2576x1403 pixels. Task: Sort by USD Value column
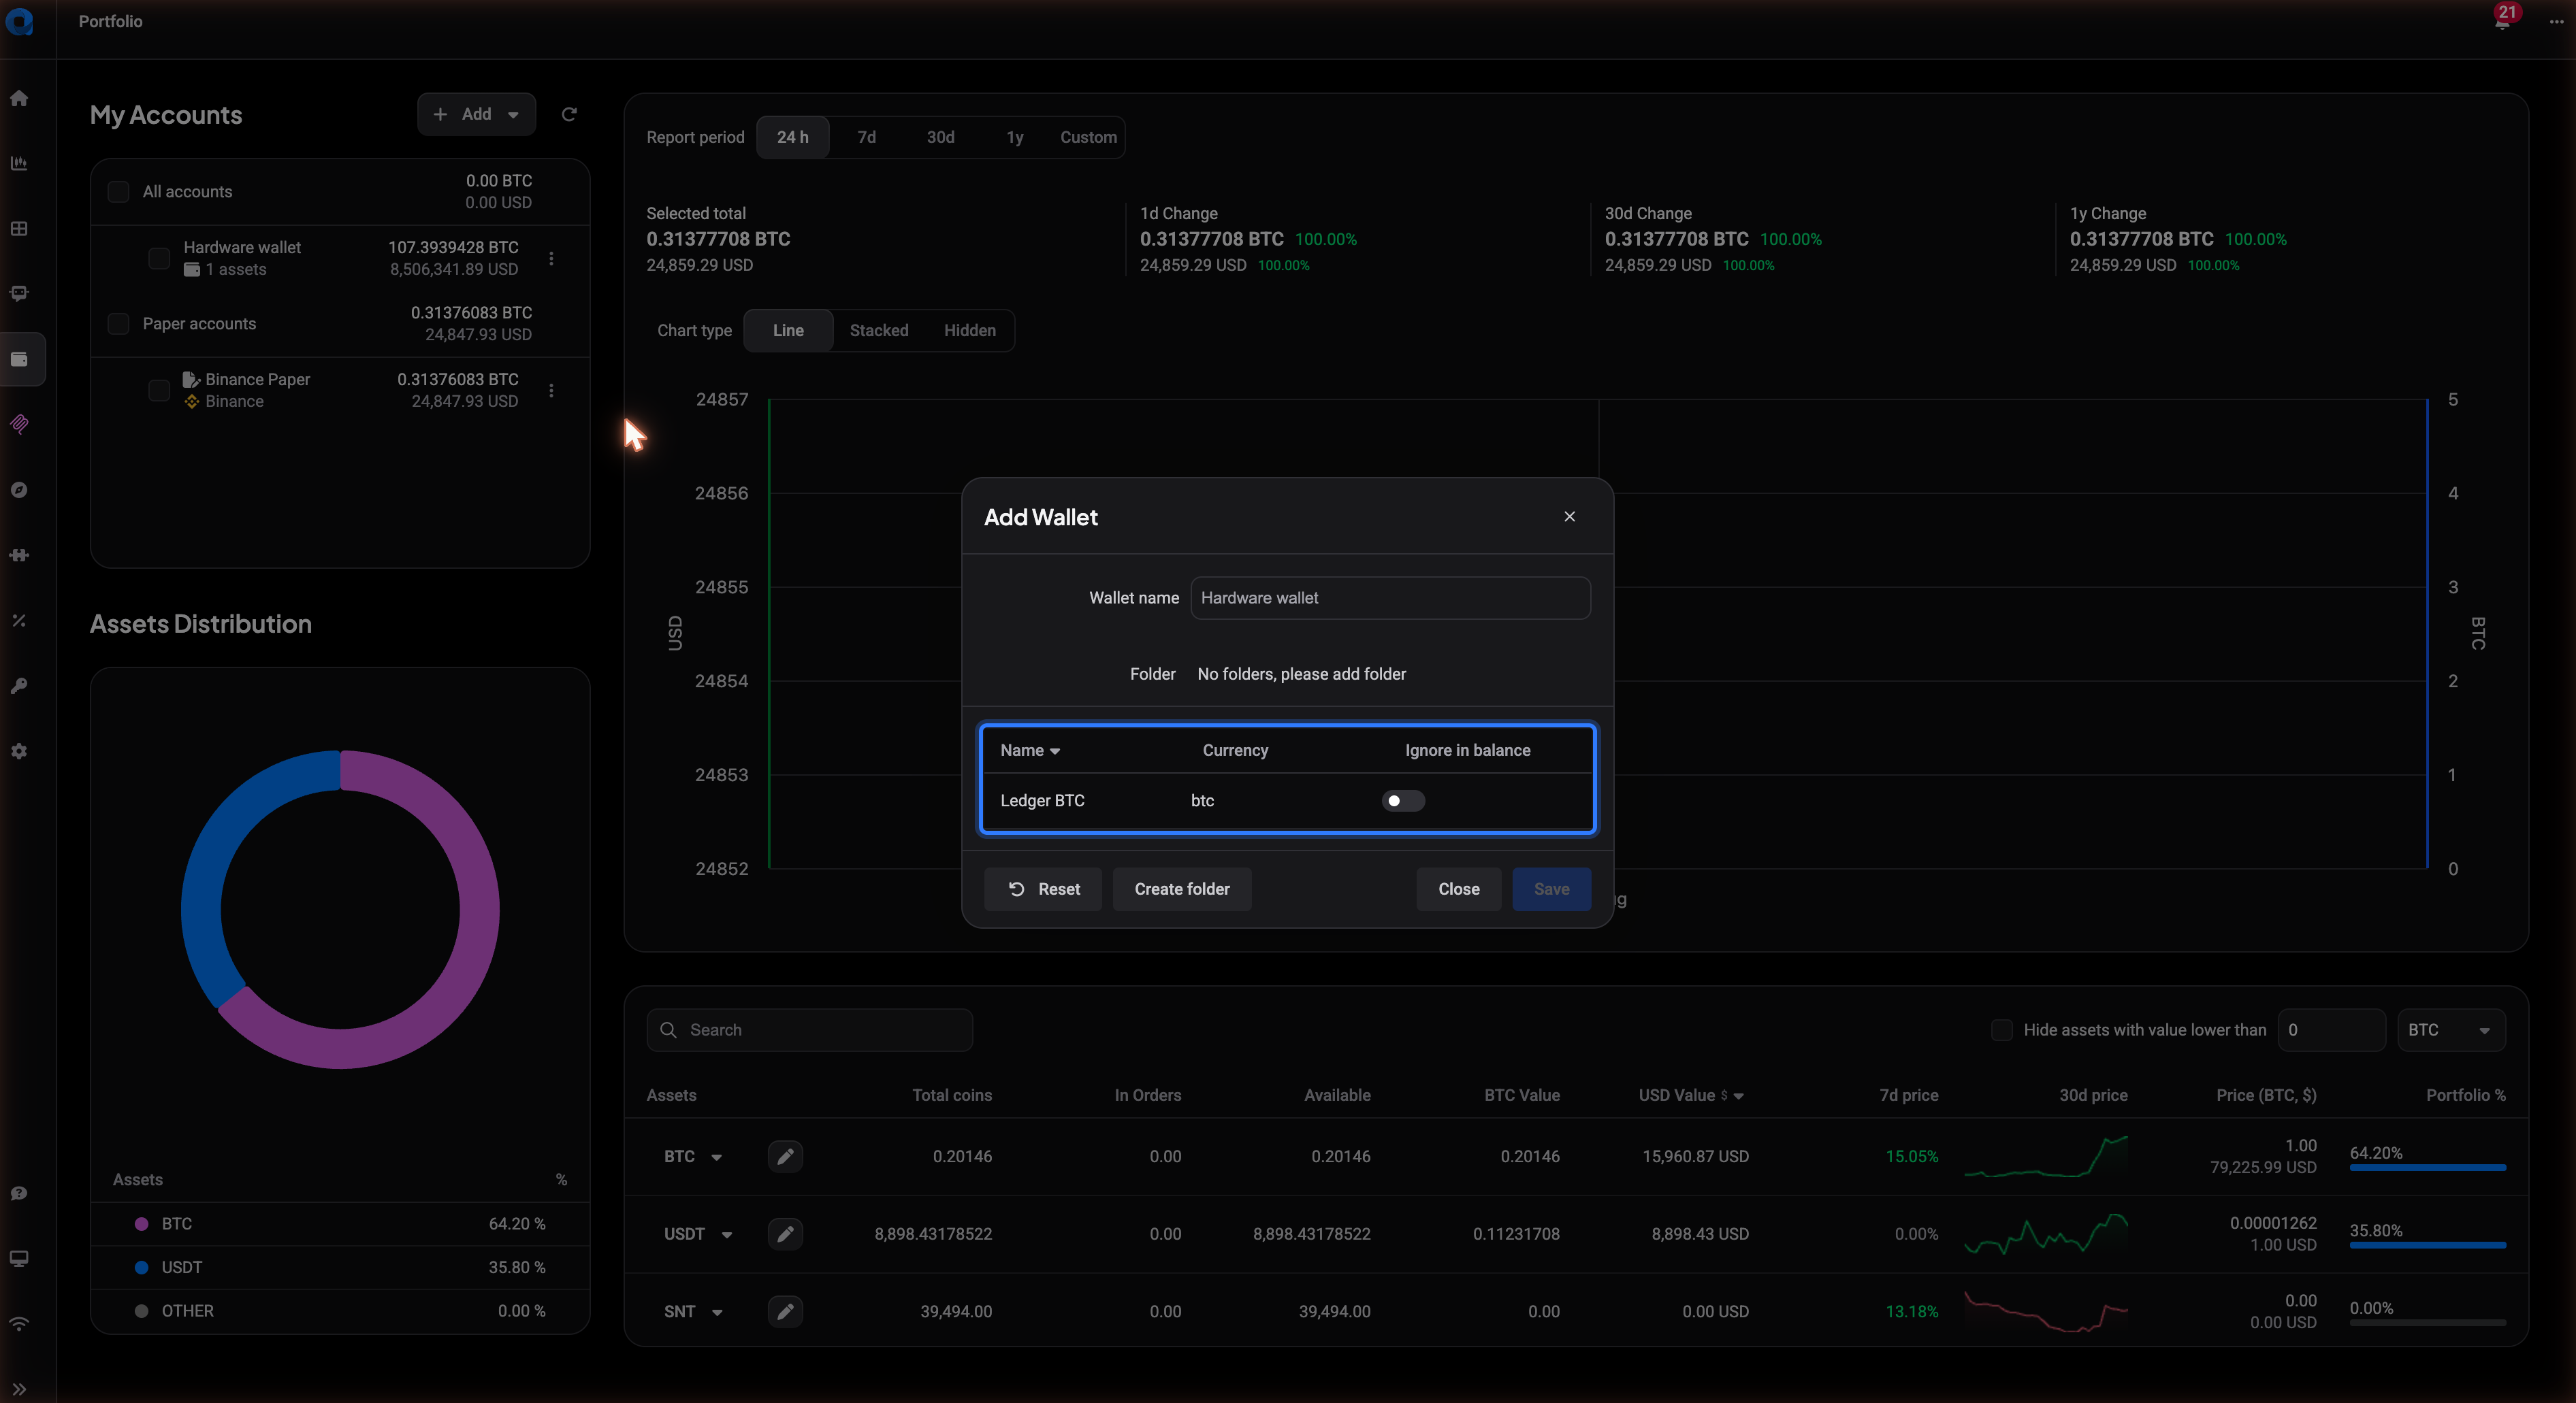pyautogui.click(x=1691, y=1095)
